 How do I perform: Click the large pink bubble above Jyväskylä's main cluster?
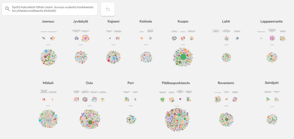[85, 38]
